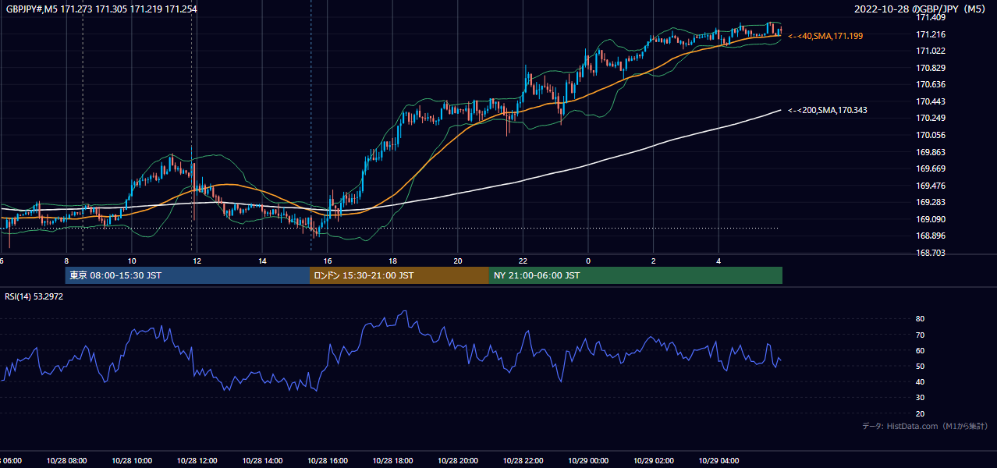Screen dimensions: 997x468
Task: Click the hour 0 tick on price chart axis
Action: point(588,261)
